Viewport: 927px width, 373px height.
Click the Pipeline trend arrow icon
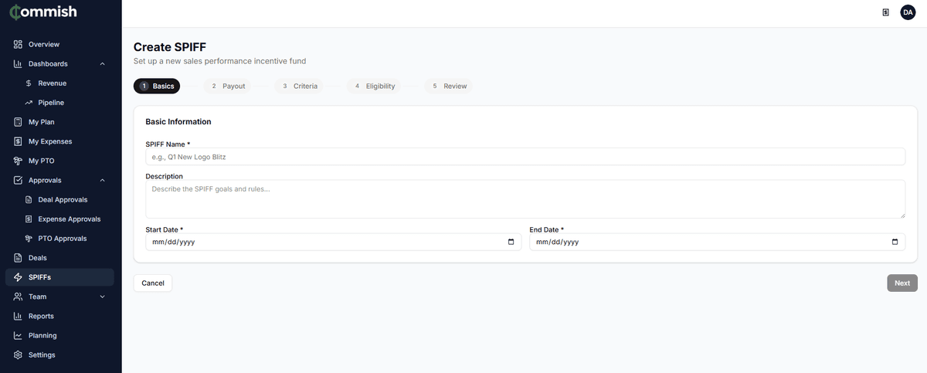tap(28, 103)
